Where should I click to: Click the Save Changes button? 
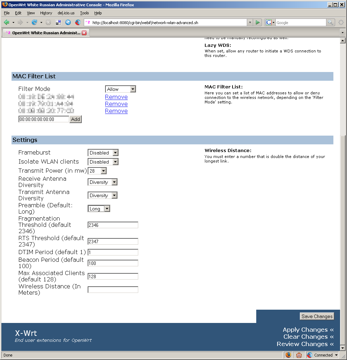[x=317, y=316]
